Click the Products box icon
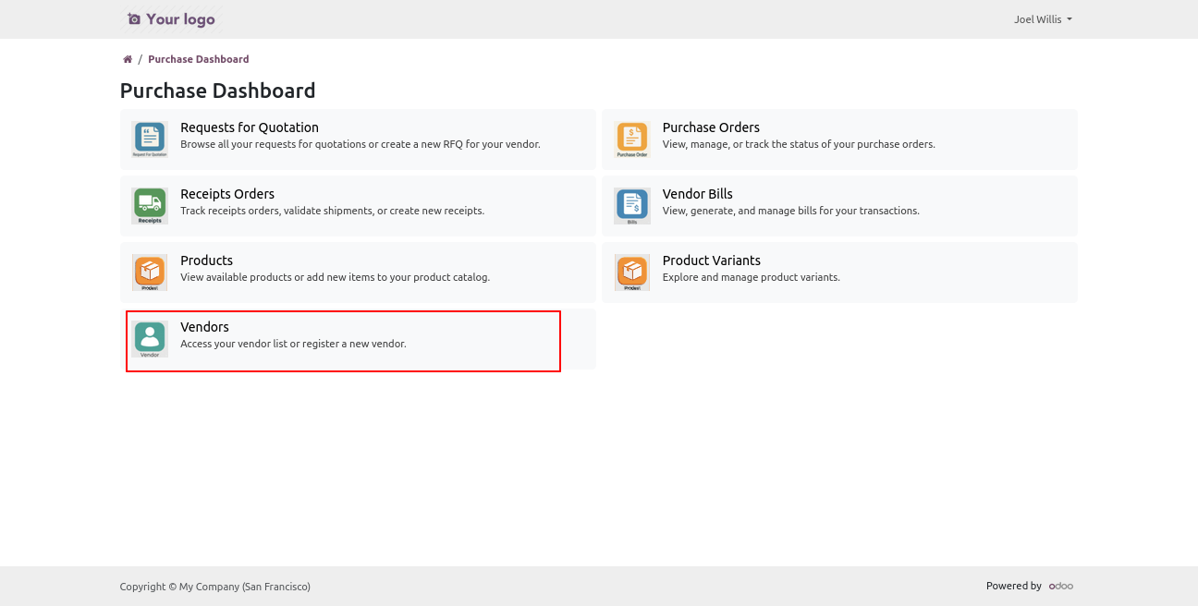Screen dimensions: 1198x606 tap(149, 273)
